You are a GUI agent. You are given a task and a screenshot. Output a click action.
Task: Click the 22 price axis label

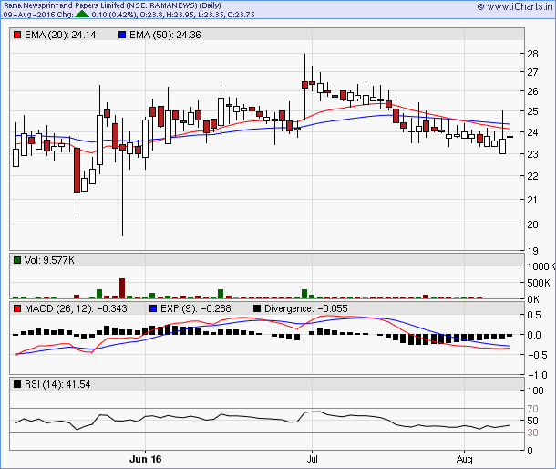click(532, 176)
